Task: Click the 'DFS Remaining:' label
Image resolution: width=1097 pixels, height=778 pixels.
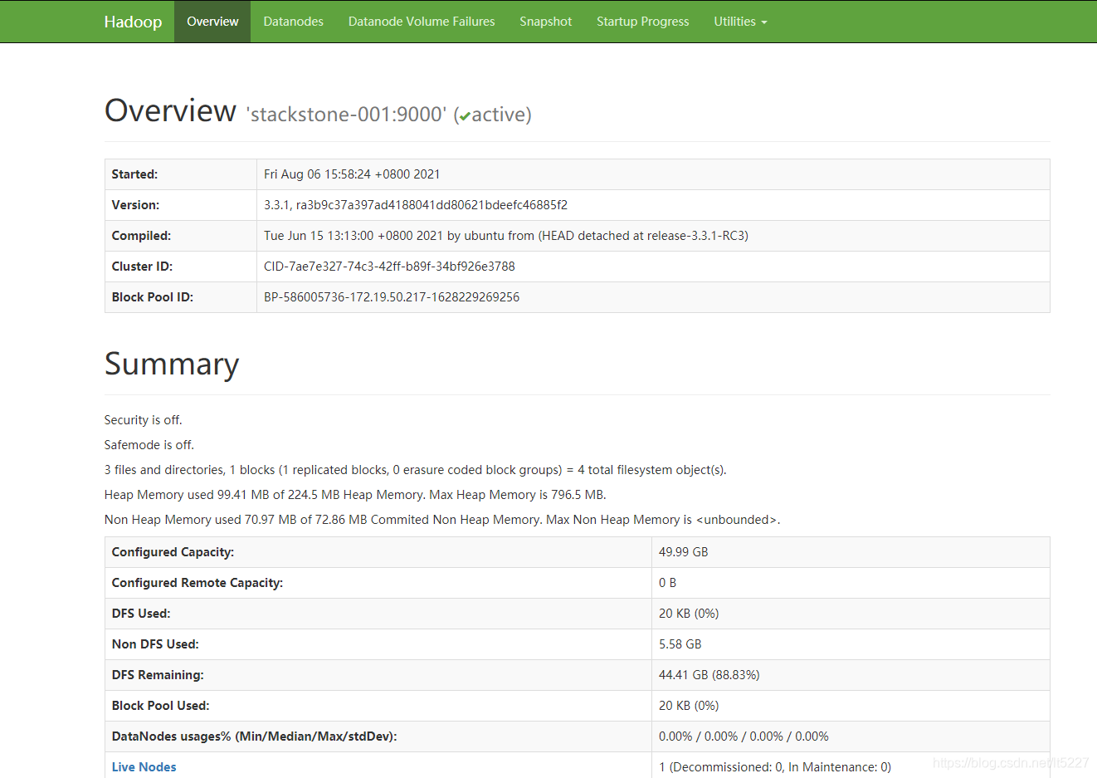Action: pyautogui.click(x=158, y=675)
